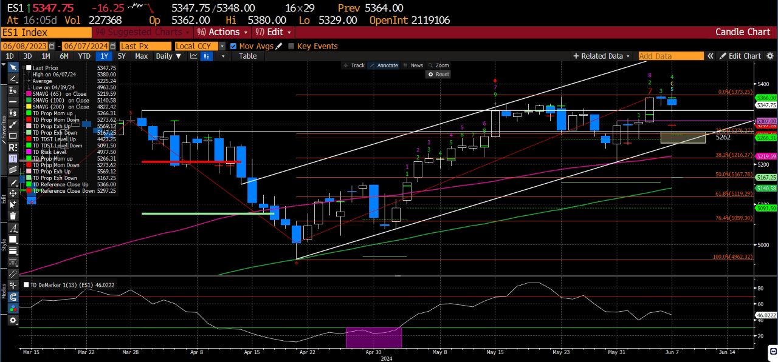Viewport: 778px width, 362px height.
Task: Click the Add Data input field
Action: (671, 56)
